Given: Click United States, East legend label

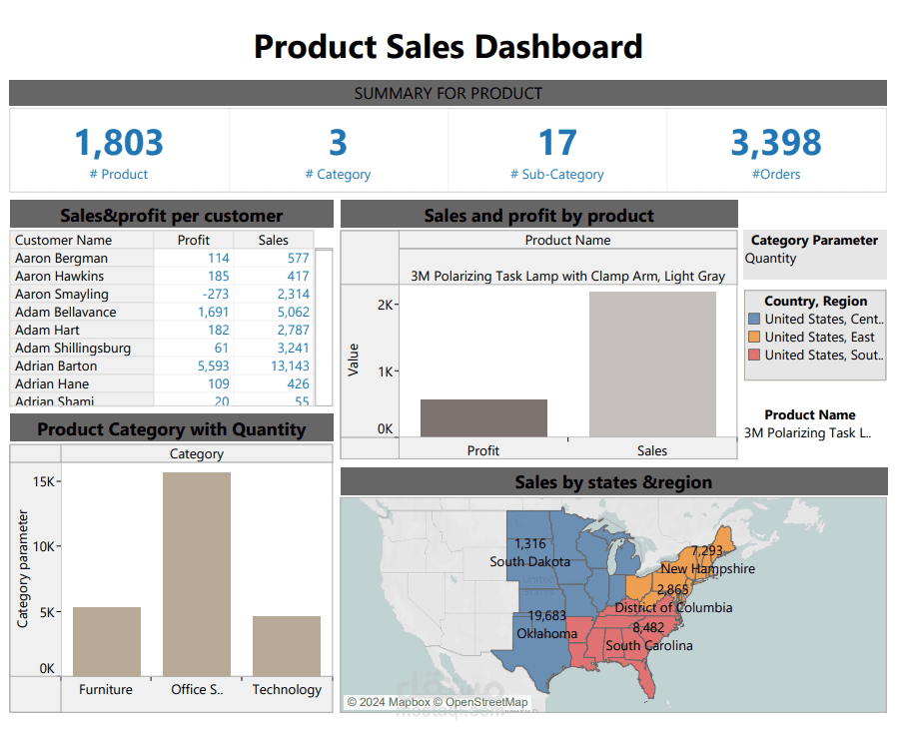Looking at the screenshot, I should [x=819, y=337].
